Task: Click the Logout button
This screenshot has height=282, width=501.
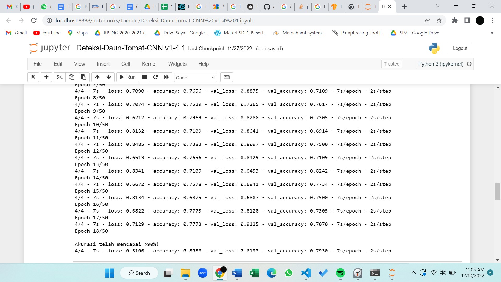Action: (460, 48)
